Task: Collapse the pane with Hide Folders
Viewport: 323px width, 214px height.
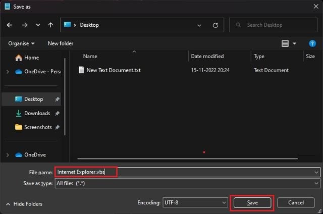Action: point(24,204)
